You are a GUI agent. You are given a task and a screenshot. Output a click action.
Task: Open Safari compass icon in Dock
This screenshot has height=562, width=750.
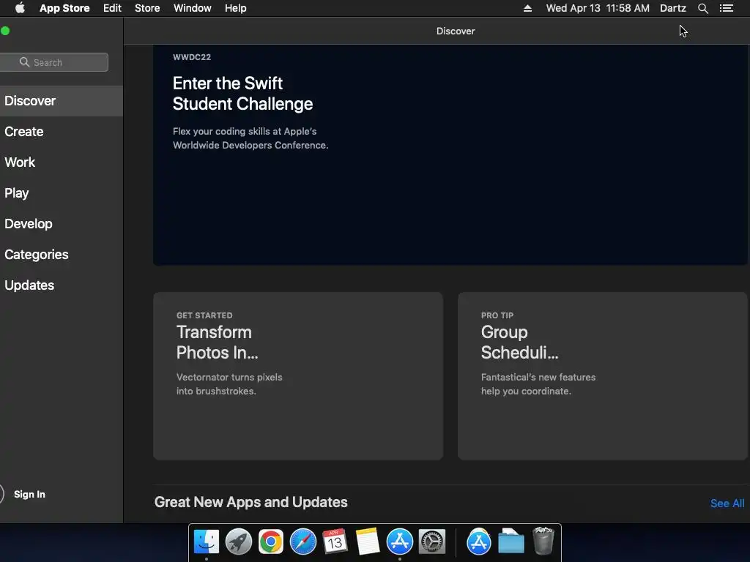click(x=302, y=542)
